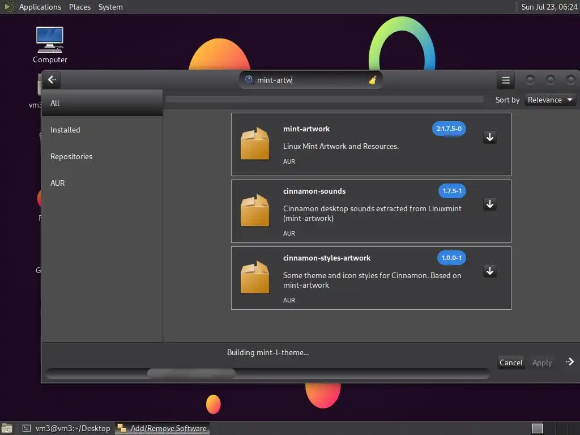The height and width of the screenshot is (435, 580).
Task: Click the workspace switcher square in the bottom panel
Action: (x=537, y=428)
